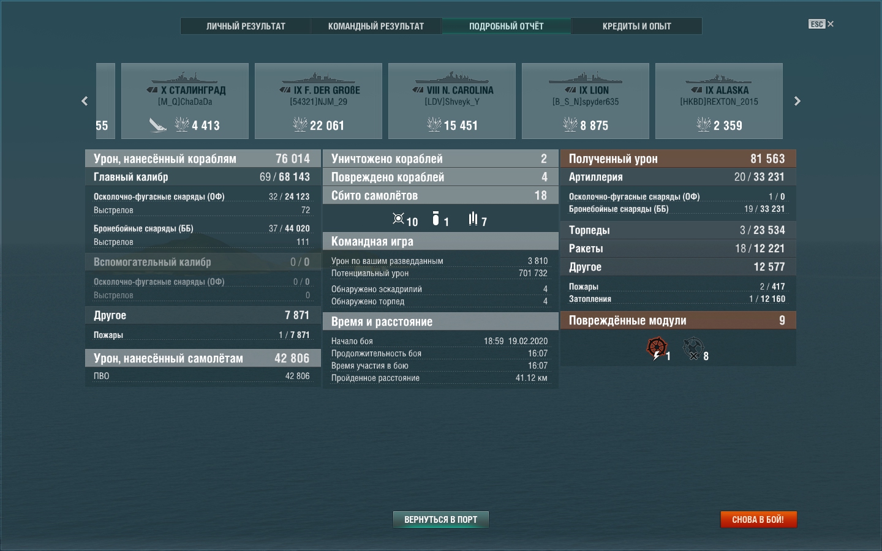Click Потенциальный урон row
Image resolution: width=882 pixels, height=551 pixels.
[440, 273]
